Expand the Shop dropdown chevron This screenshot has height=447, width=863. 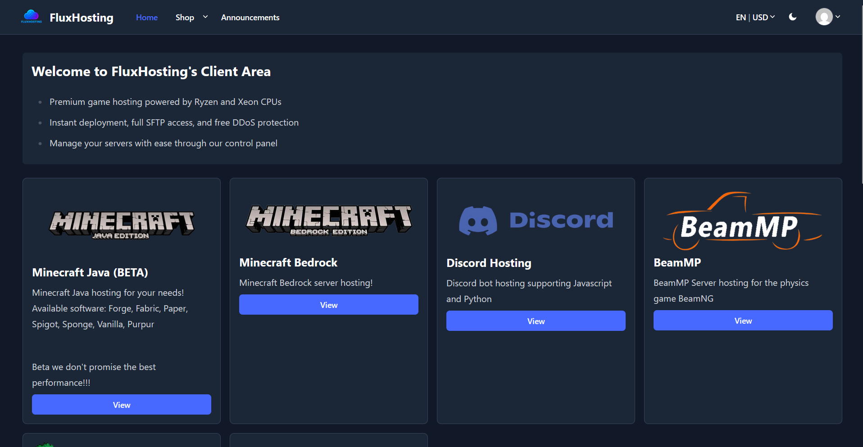click(205, 17)
